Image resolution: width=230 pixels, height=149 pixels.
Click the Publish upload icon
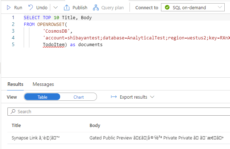[x=67, y=7]
